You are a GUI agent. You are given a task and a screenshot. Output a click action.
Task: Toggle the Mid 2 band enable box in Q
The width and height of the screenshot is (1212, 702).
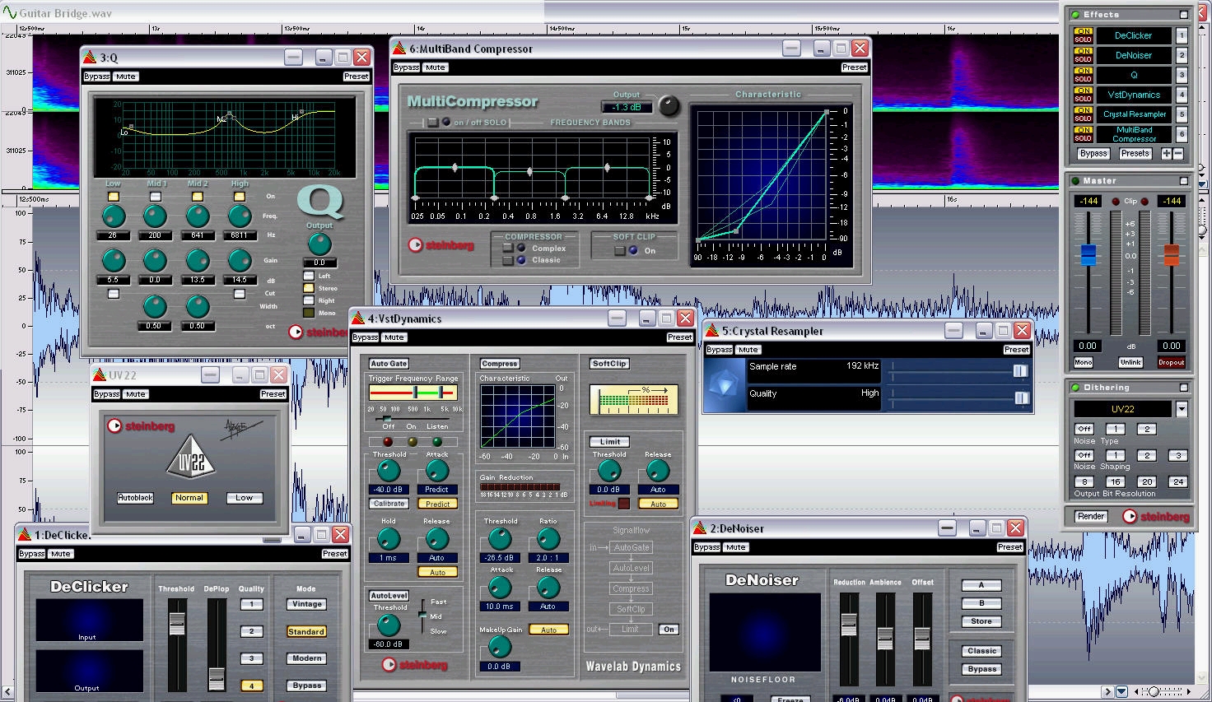point(198,197)
